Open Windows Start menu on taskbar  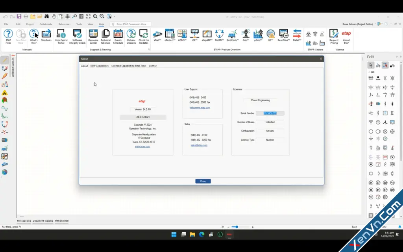174,235
